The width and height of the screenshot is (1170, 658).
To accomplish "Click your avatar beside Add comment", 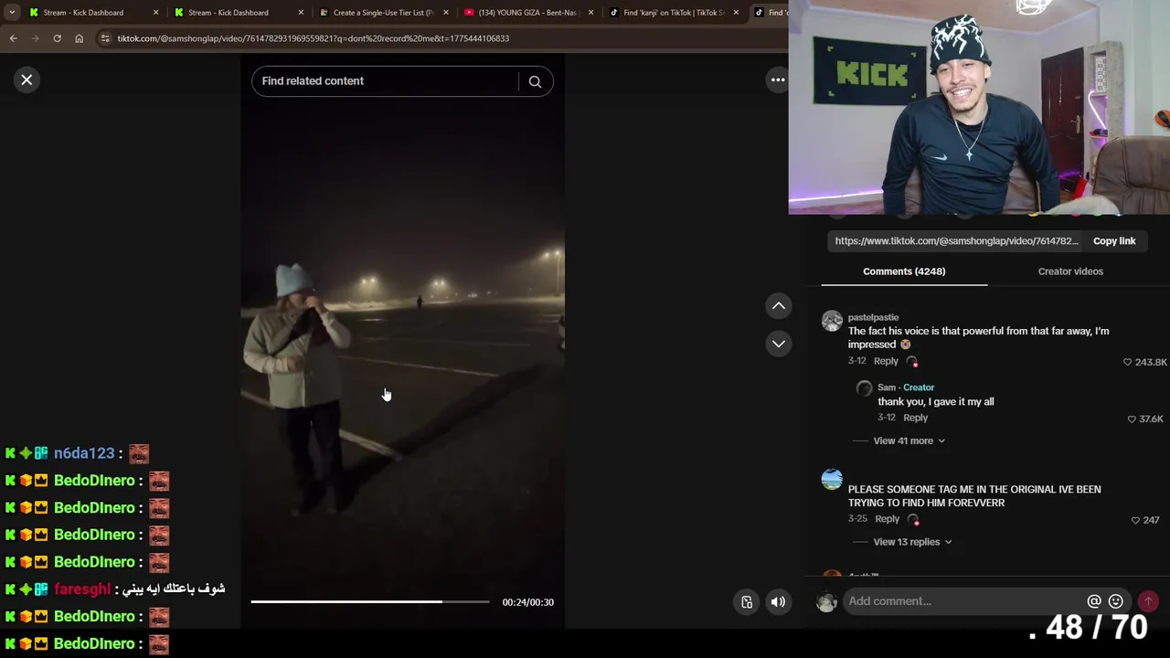I will tap(826, 602).
